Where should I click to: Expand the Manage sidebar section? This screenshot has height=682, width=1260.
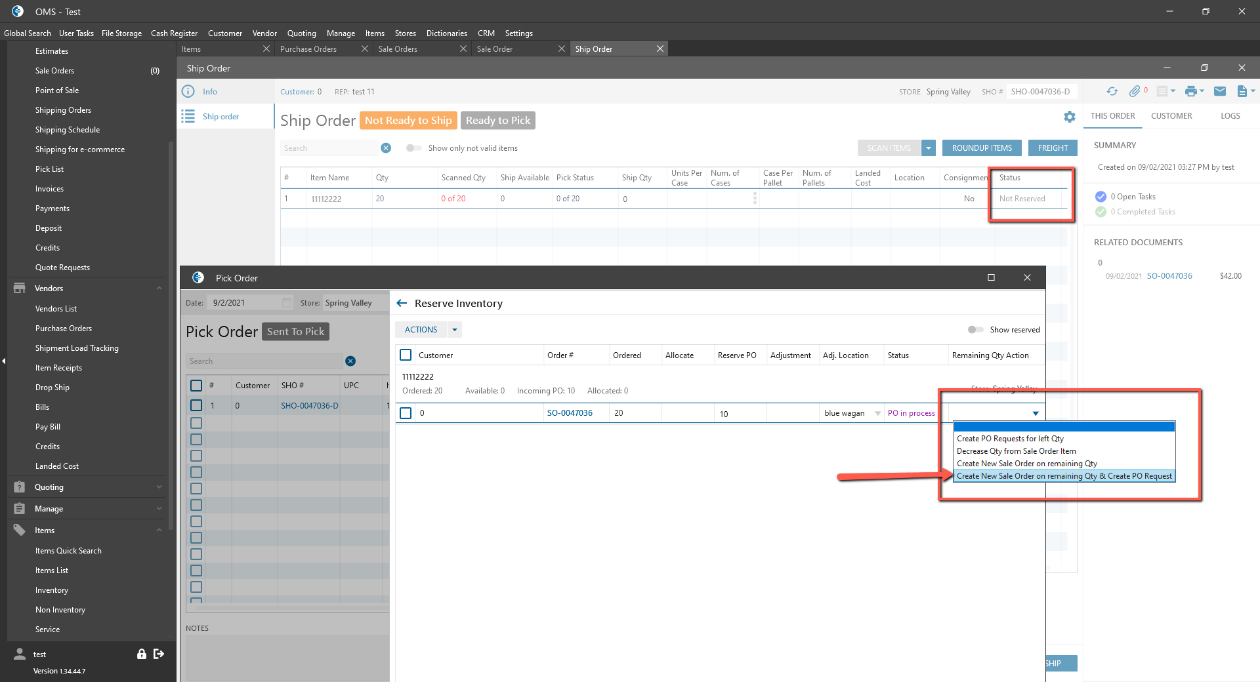tap(159, 509)
